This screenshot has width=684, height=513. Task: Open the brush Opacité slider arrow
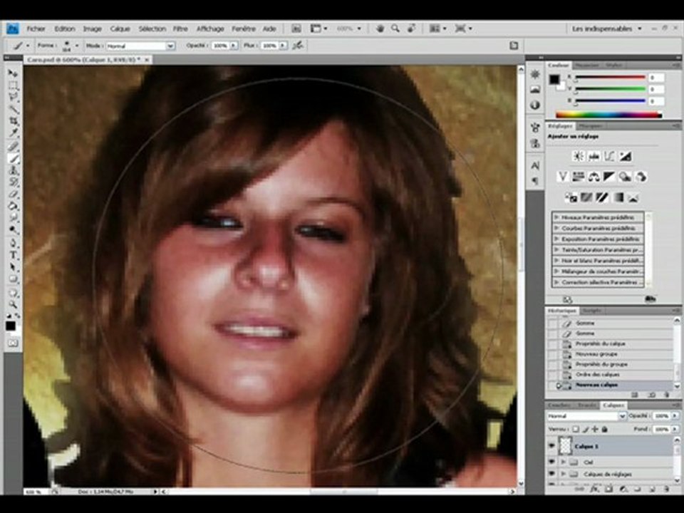(x=234, y=46)
